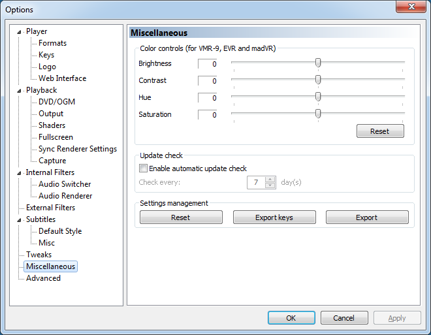The height and width of the screenshot is (335, 431).
Task: Open DVD/OGM settings
Action: coord(57,102)
